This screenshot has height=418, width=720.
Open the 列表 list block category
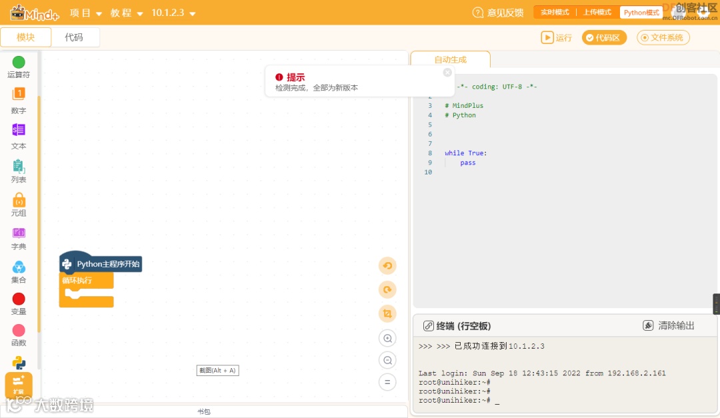click(19, 171)
